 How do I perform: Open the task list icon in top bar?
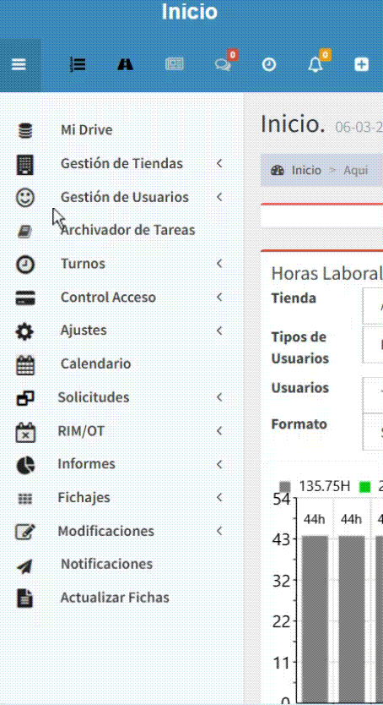[78, 65]
